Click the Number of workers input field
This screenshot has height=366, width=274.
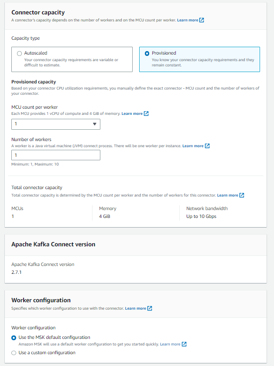tap(56, 155)
